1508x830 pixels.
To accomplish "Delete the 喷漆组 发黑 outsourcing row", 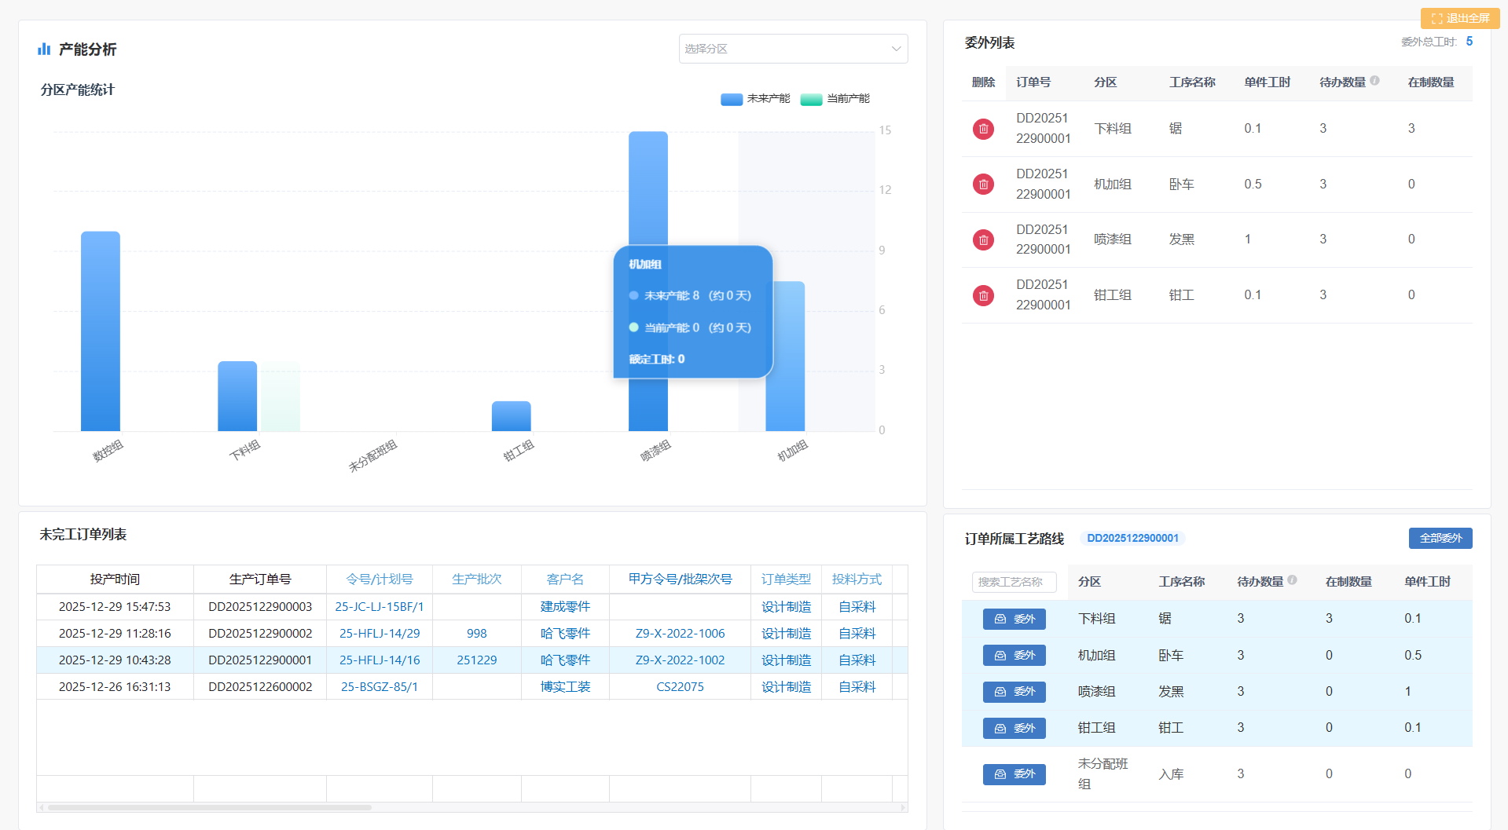I will pos(983,239).
